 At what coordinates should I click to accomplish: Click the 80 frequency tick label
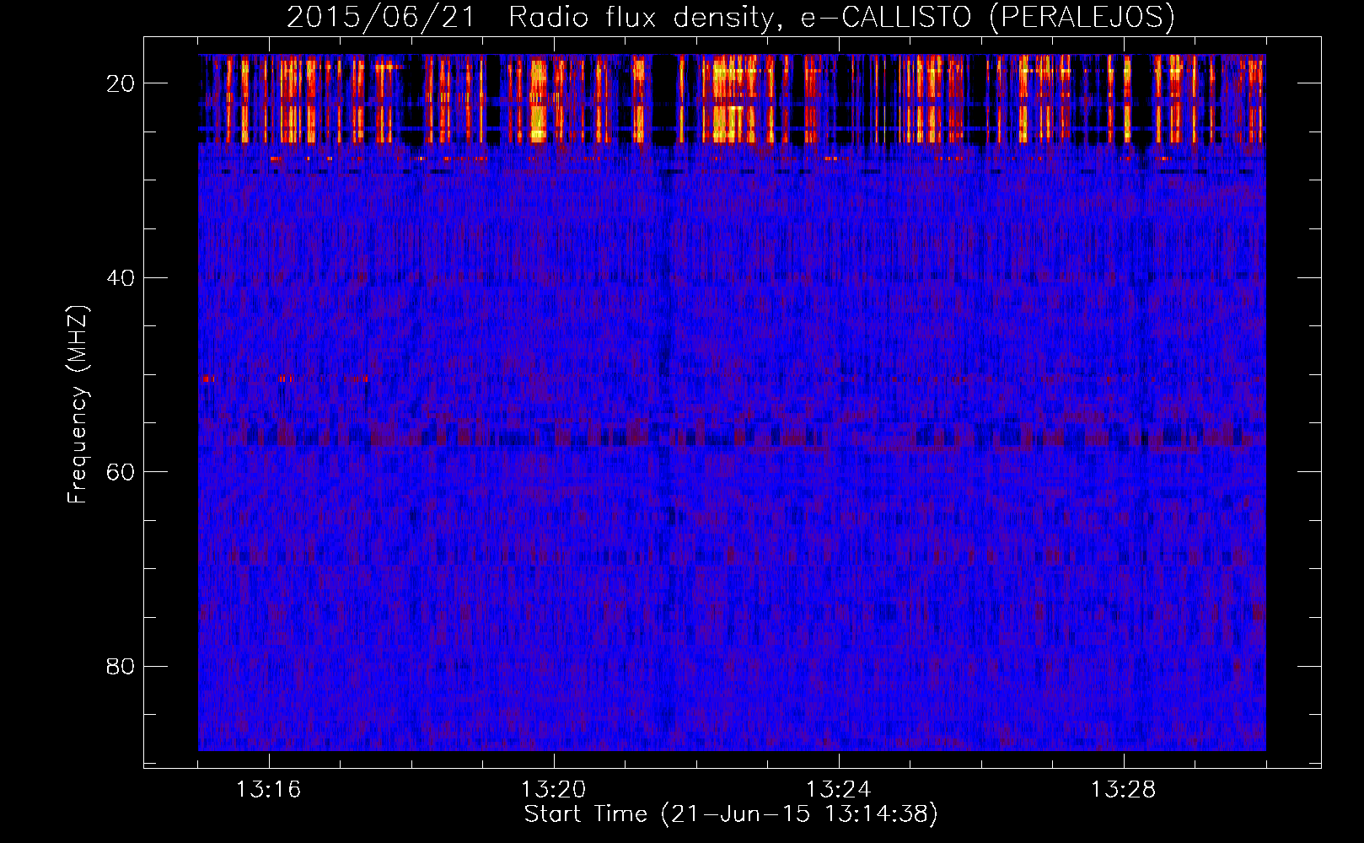pos(121,667)
